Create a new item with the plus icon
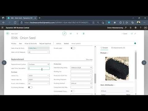 [77, 34]
